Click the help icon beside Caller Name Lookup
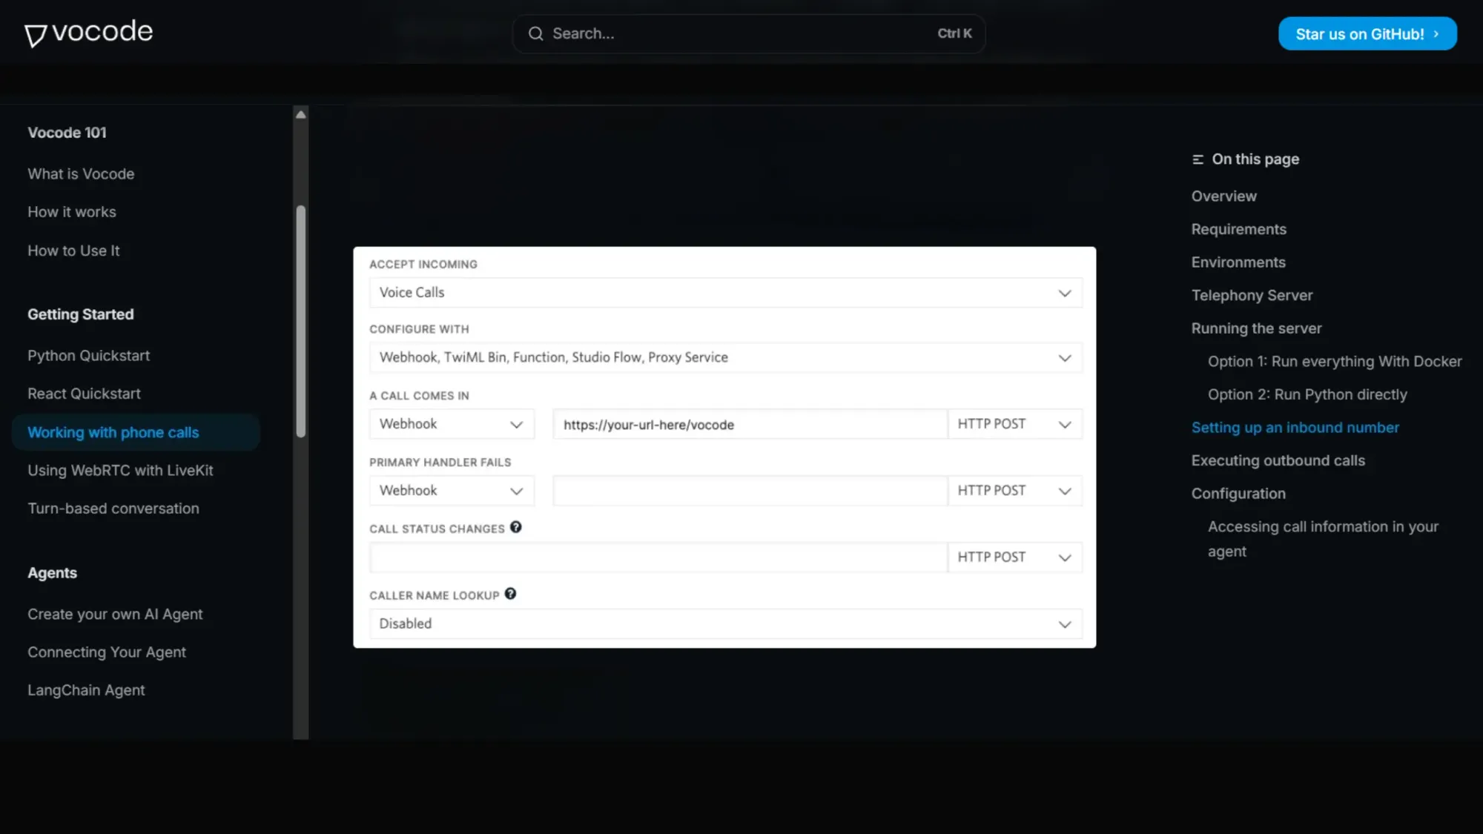This screenshot has height=834, width=1483. tap(510, 594)
